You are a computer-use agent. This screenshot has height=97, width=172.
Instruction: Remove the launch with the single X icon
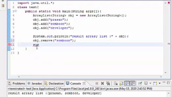click(102, 84)
